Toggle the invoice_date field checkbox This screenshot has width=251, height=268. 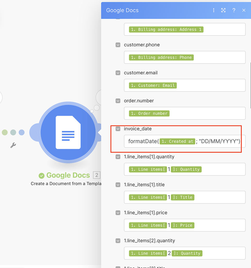118,129
